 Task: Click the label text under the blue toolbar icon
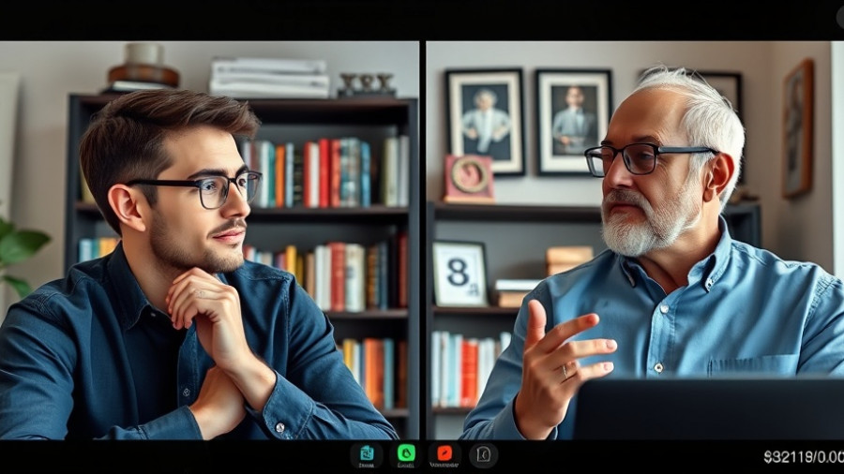[367, 466]
